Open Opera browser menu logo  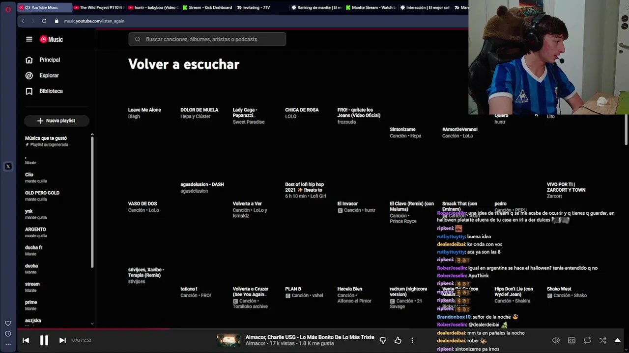(8, 9)
